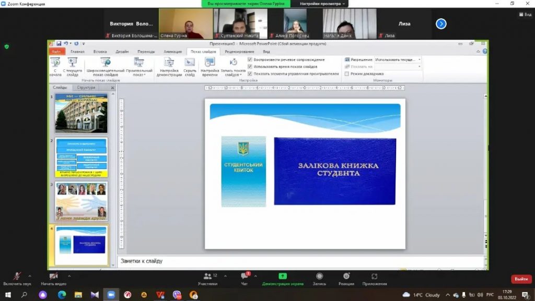The height and width of the screenshot is (301, 535).
Task: Click 'Настройка демонстрации' setup icon
Action: 169,63
